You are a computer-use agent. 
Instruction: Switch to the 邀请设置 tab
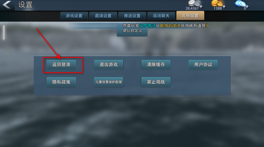[103, 16]
